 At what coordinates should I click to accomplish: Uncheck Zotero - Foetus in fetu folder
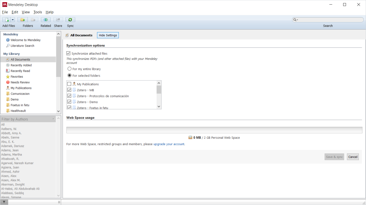pyautogui.click(x=69, y=108)
